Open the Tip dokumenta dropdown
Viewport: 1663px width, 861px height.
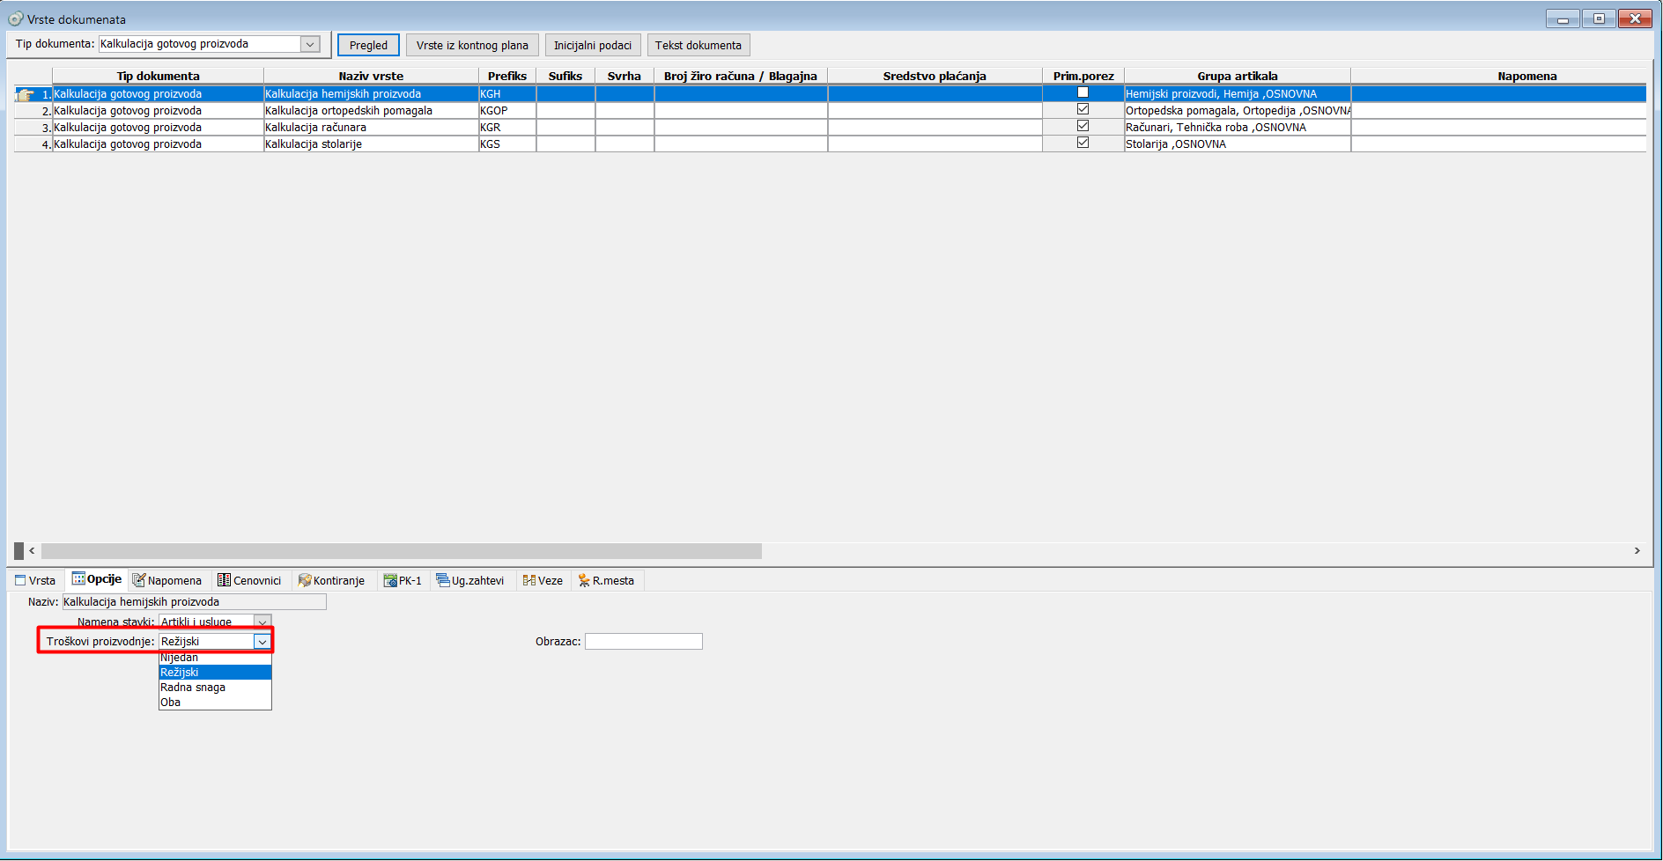pyautogui.click(x=310, y=44)
